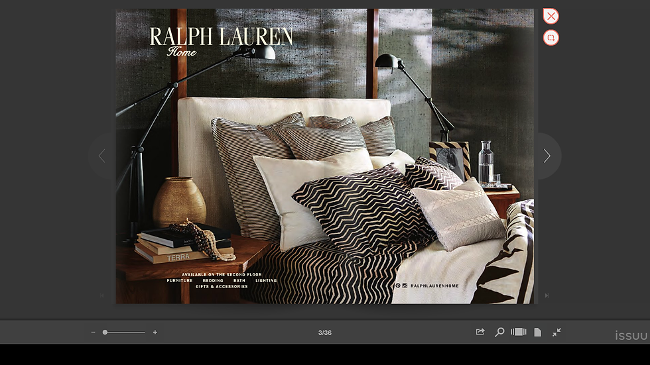Click the RALPH LAUREN Home title
This screenshot has height=365, width=650.
(221, 41)
